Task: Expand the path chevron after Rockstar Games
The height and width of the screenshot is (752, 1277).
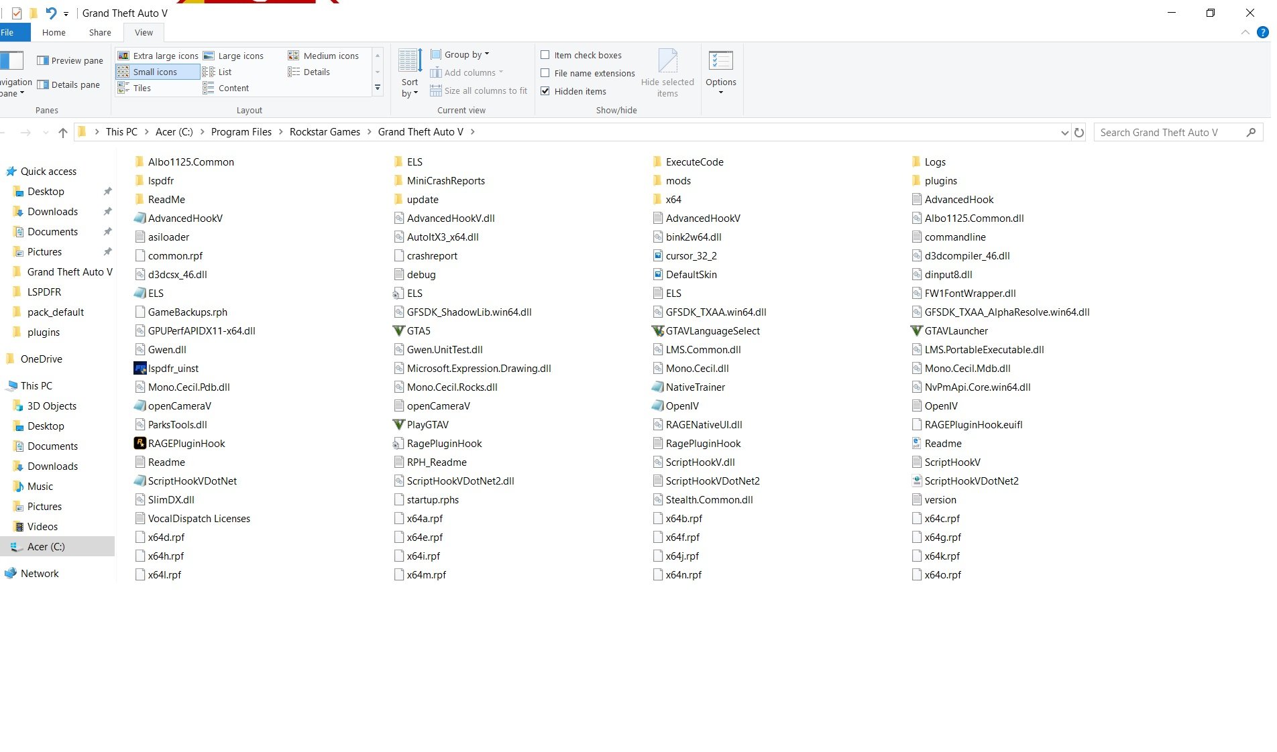Action: (369, 132)
